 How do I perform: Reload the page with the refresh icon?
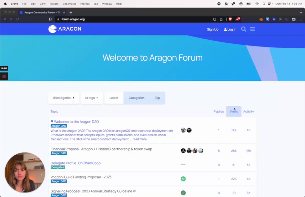[18, 19]
